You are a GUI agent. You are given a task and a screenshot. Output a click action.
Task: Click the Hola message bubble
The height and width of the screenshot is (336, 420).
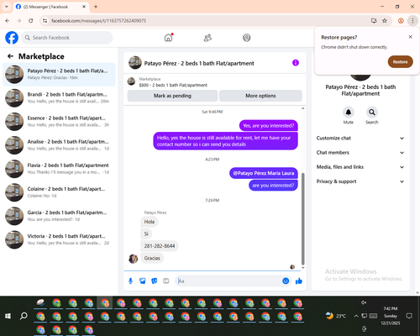150,222
